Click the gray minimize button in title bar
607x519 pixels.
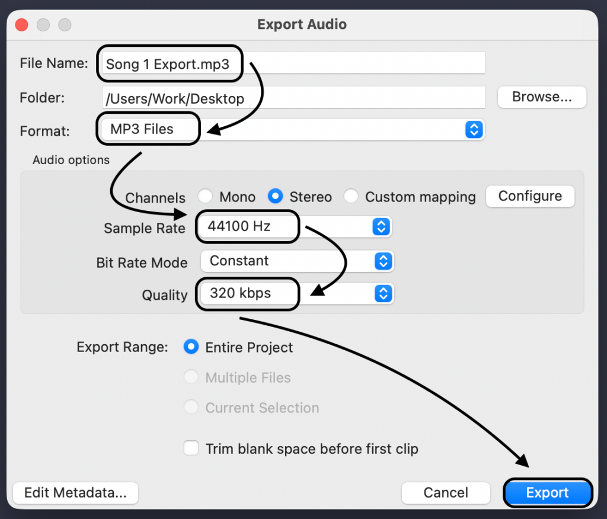(x=43, y=25)
